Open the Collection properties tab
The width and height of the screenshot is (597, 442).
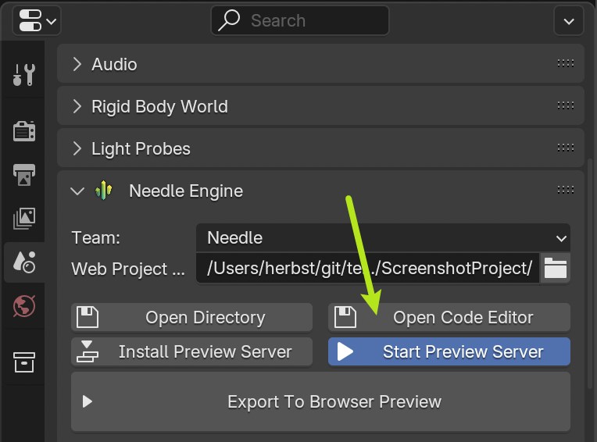coord(24,362)
